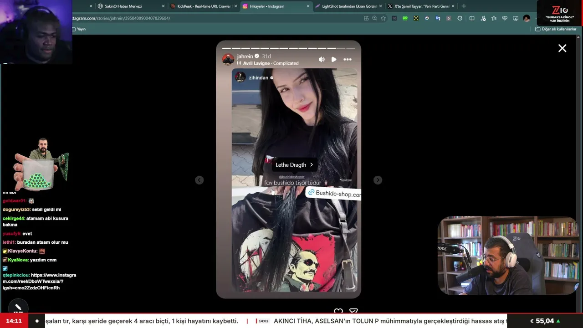This screenshot has height=328, width=583.
Task: Open the zoom magnifier in address bar
Action: coord(375,18)
